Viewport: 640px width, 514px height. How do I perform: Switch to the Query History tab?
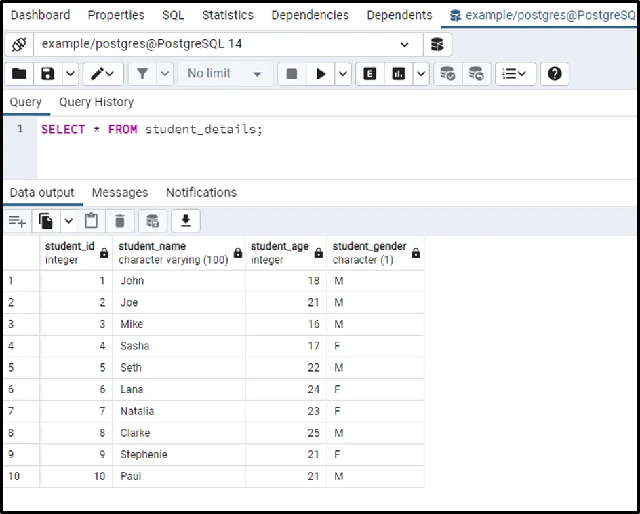coord(96,102)
